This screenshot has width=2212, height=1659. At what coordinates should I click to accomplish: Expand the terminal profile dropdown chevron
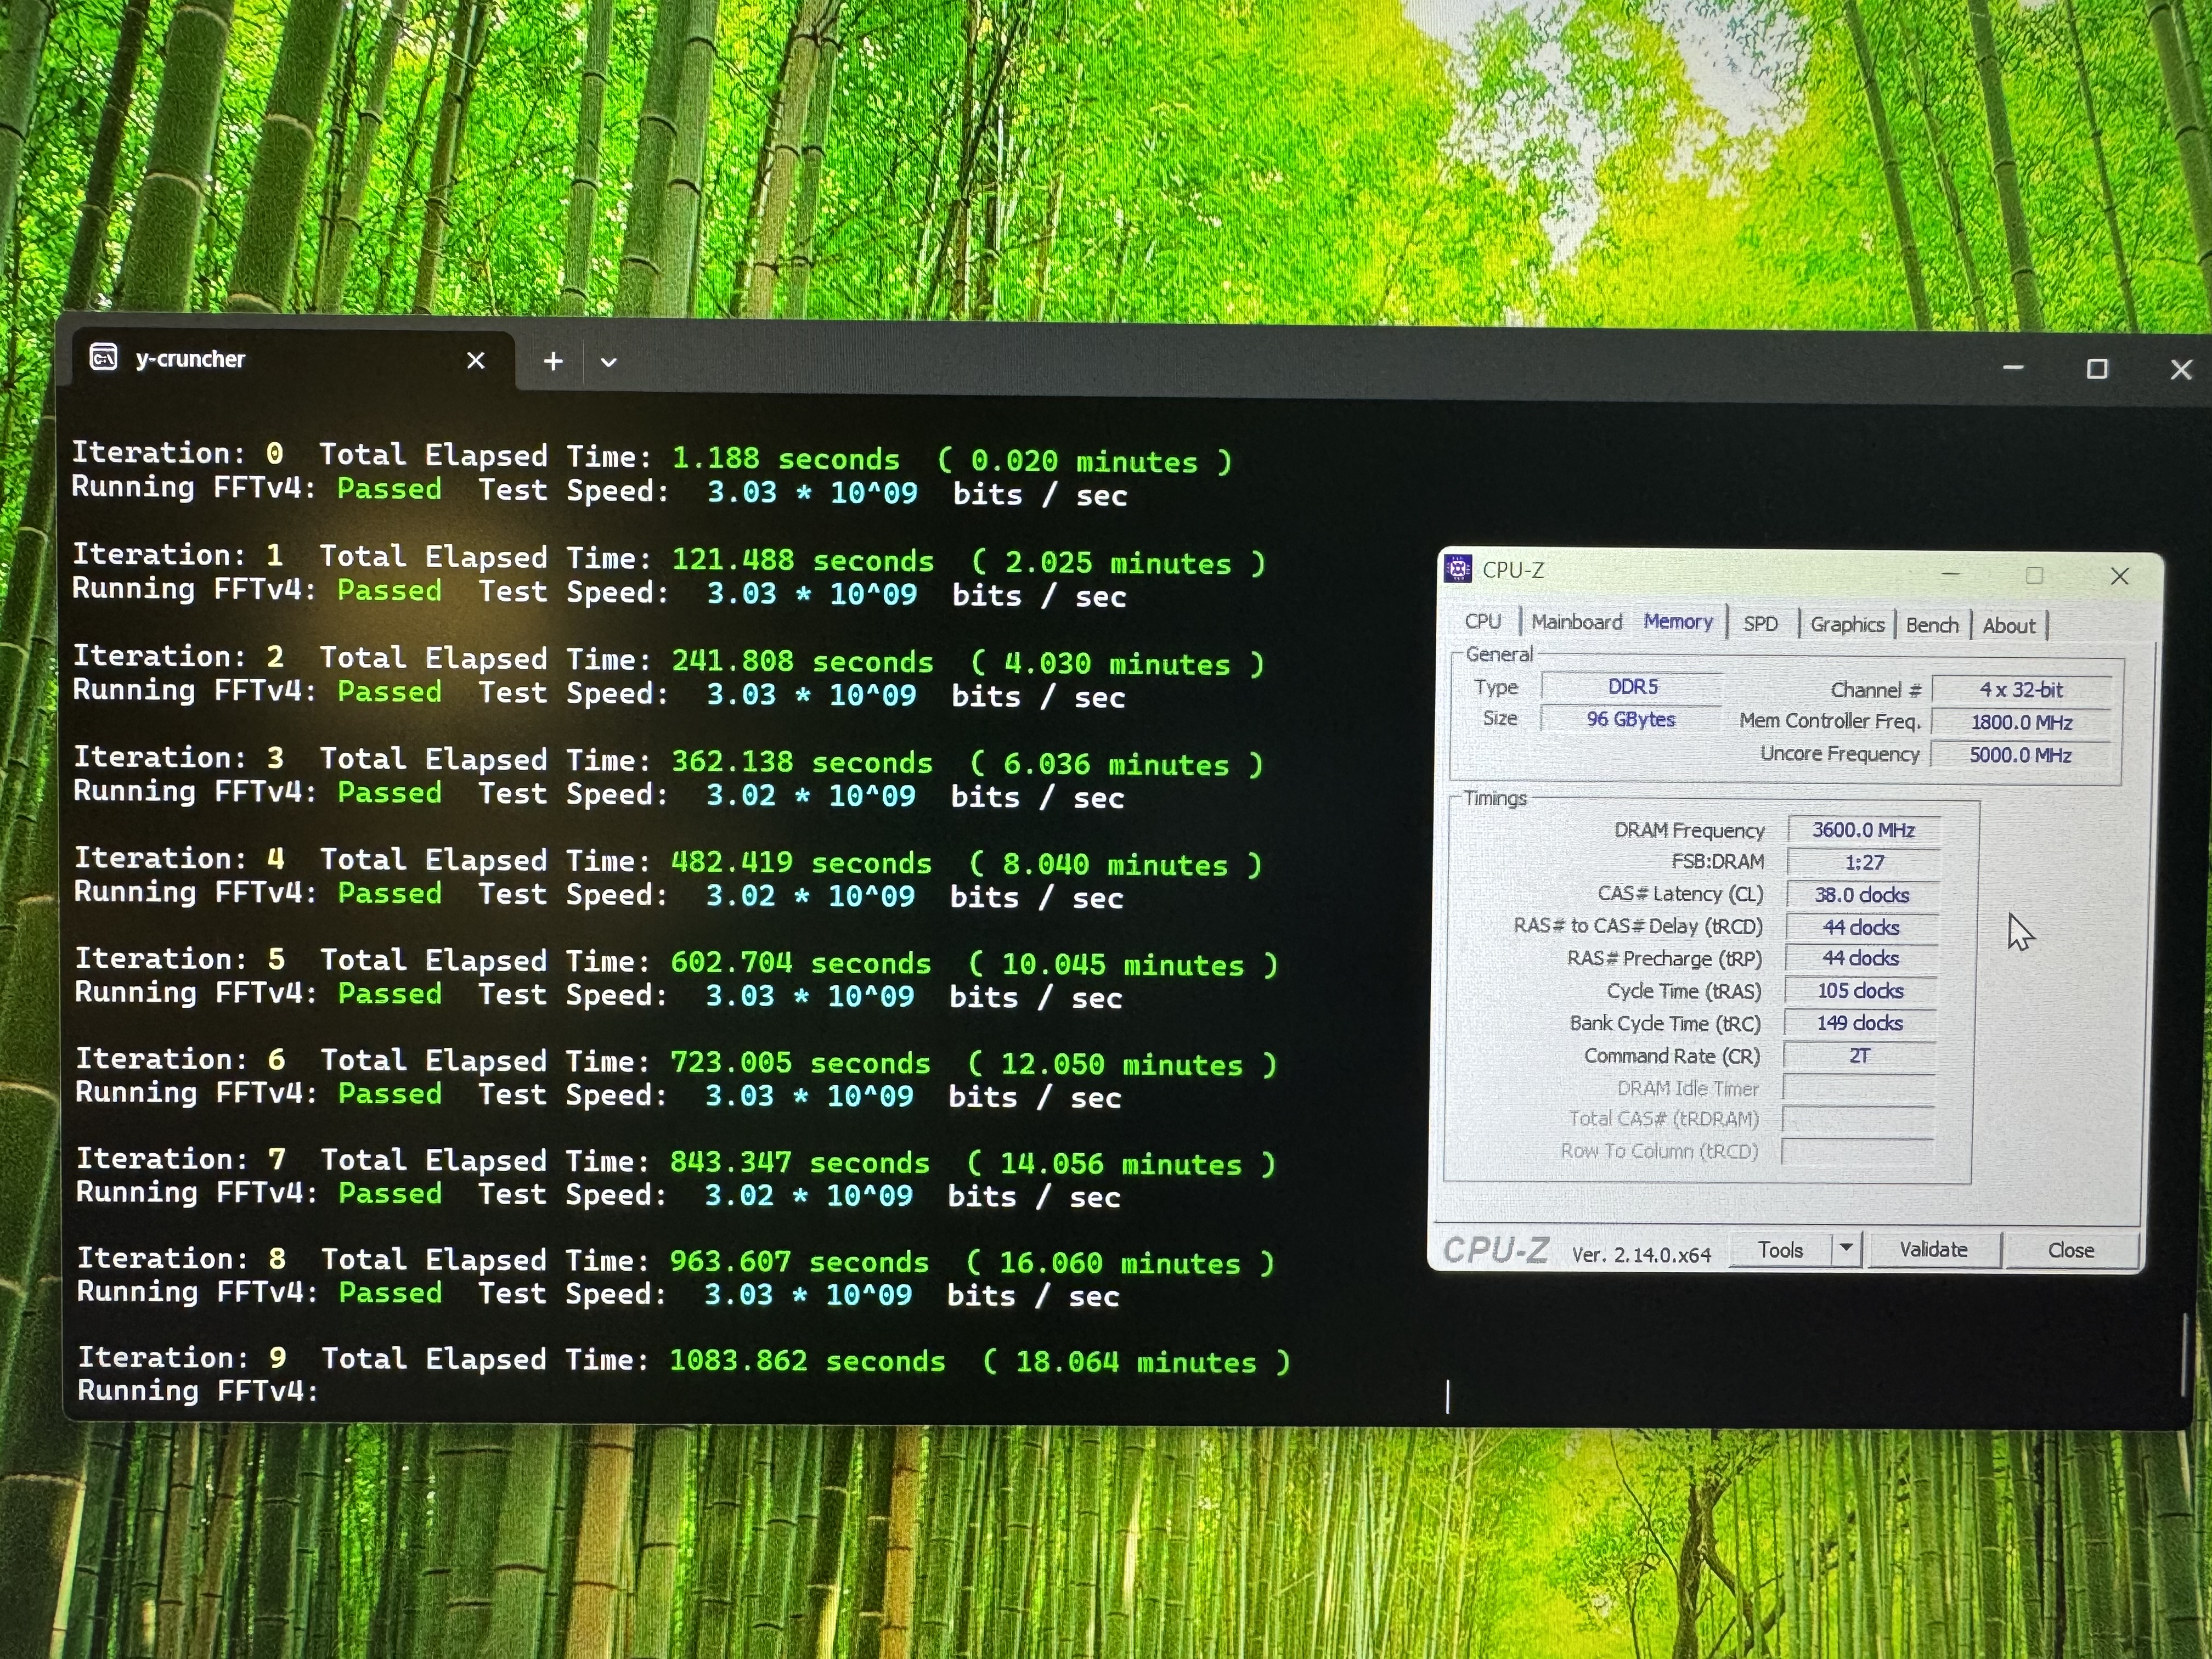tap(608, 363)
